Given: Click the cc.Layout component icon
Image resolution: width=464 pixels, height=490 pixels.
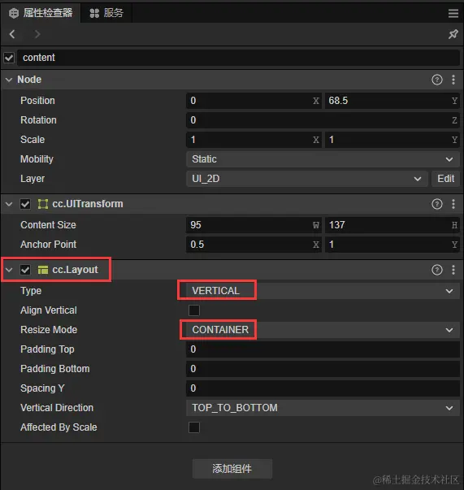Looking at the screenshot, I should coord(43,270).
